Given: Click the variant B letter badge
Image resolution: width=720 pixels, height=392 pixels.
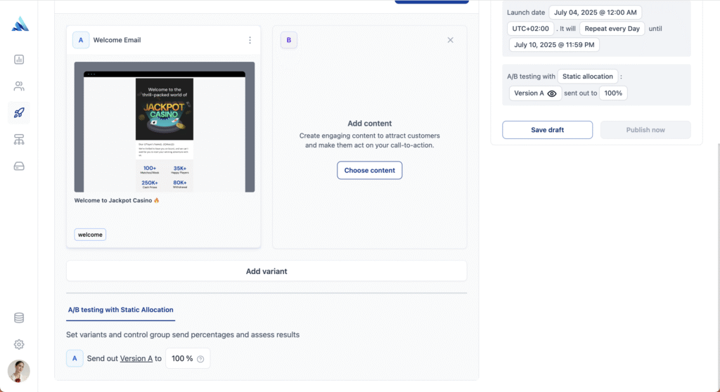Looking at the screenshot, I should click(289, 40).
